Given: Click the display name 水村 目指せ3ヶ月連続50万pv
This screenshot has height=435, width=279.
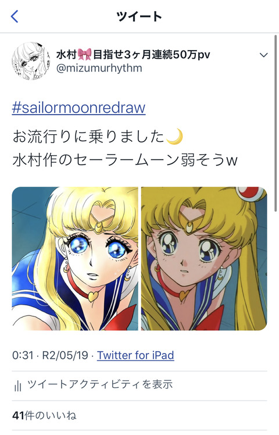Looking at the screenshot, I should tap(133, 55).
